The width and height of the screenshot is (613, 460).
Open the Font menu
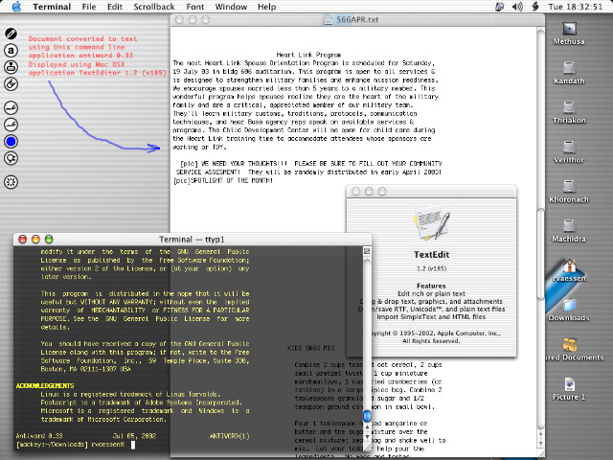click(x=195, y=7)
